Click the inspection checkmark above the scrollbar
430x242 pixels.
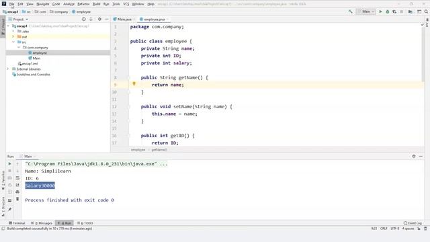[423, 25]
